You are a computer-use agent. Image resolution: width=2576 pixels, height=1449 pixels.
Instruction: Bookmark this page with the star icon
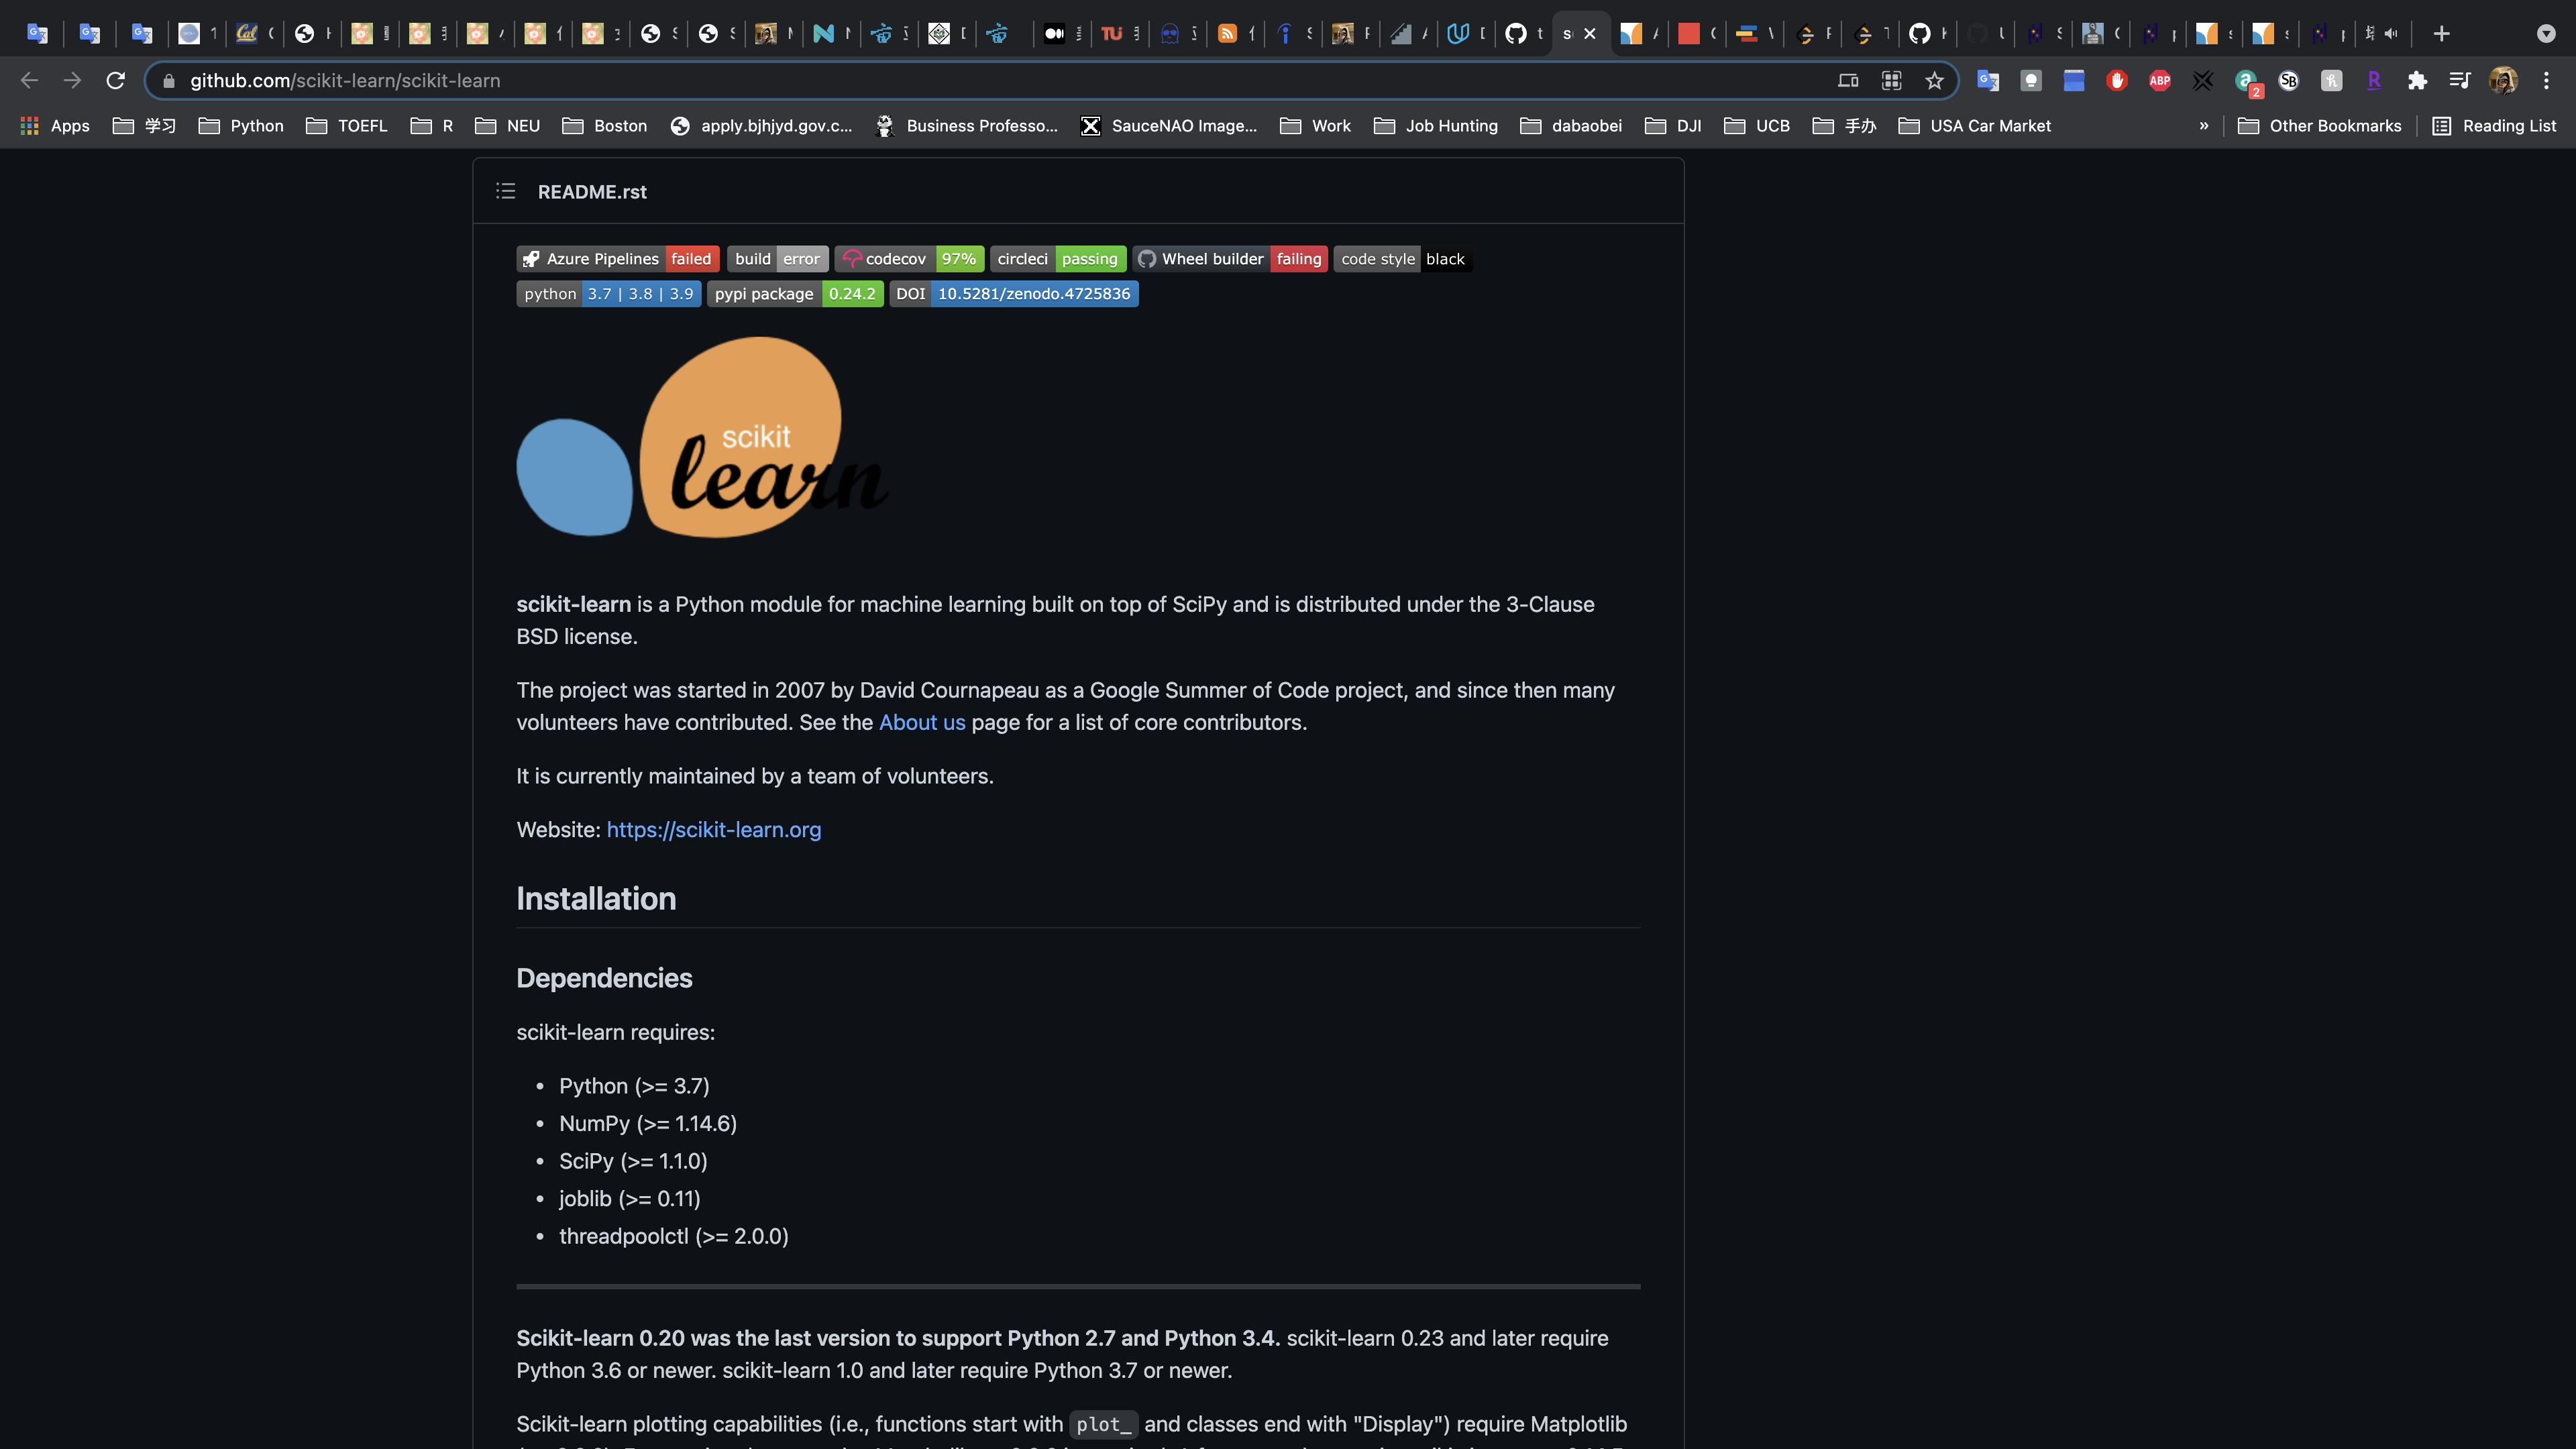coord(1934,80)
